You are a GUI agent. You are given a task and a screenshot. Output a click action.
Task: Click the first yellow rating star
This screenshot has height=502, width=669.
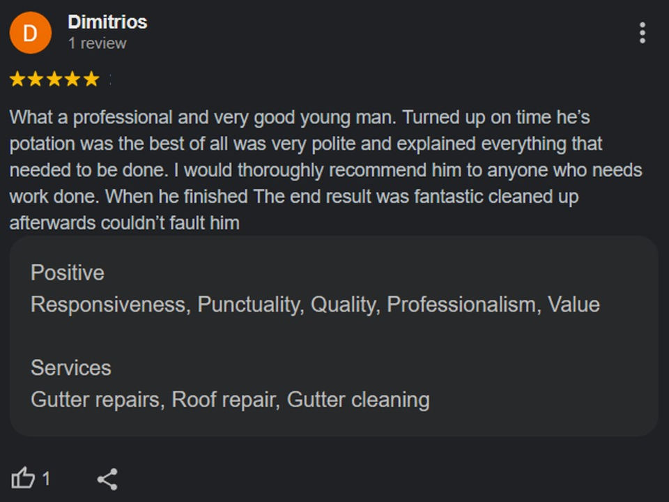pos(17,79)
